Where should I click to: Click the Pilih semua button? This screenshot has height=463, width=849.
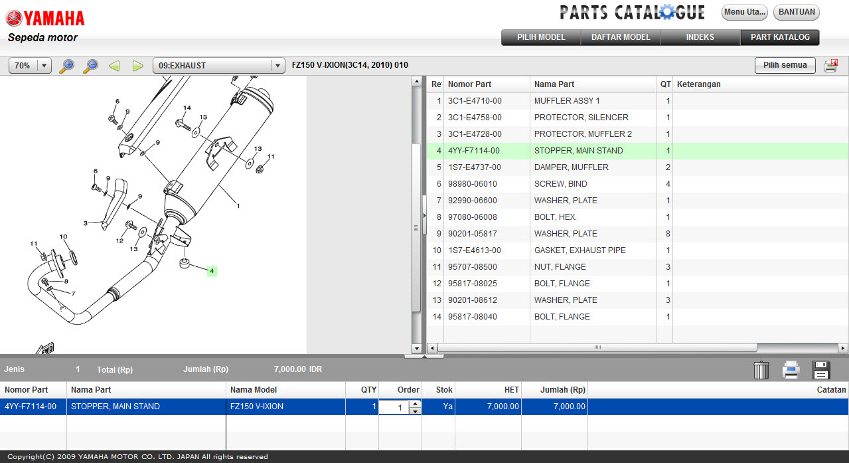coord(785,65)
